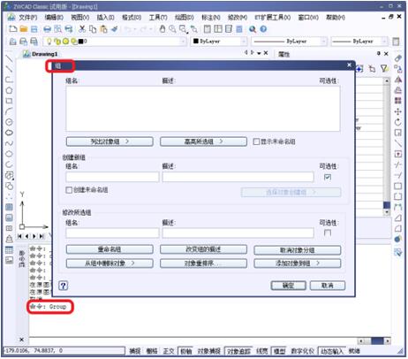Save the drawing with the disk icon
Image resolution: width=408 pixels, height=359 pixels.
coord(34,29)
